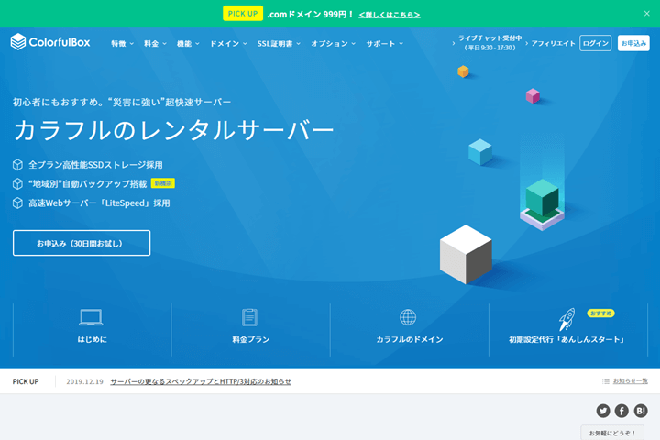
Task: Open the お知らせ一覧 link
Action: [x=630, y=381]
